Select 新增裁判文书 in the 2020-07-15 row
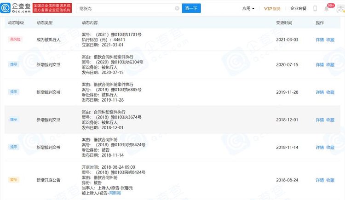The image size is (345, 200). coord(48,65)
